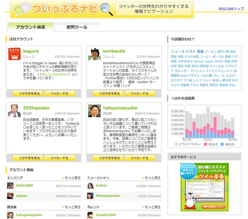Expand もっと見る for ミュージシャン

coord(151,178)
